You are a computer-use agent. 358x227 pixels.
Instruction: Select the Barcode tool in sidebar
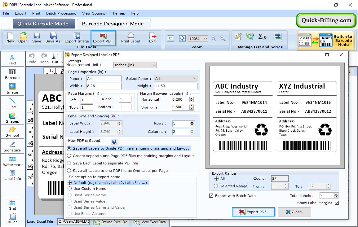(12, 74)
